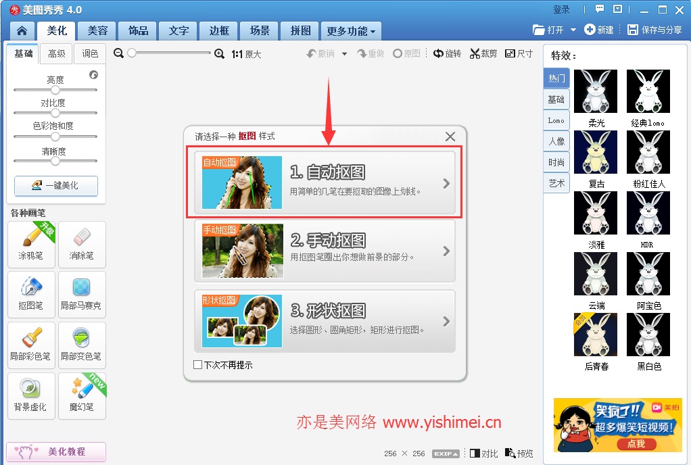Select the Lomo effects category
Viewport: 691px width, 465px height.
(x=556, y=120)
